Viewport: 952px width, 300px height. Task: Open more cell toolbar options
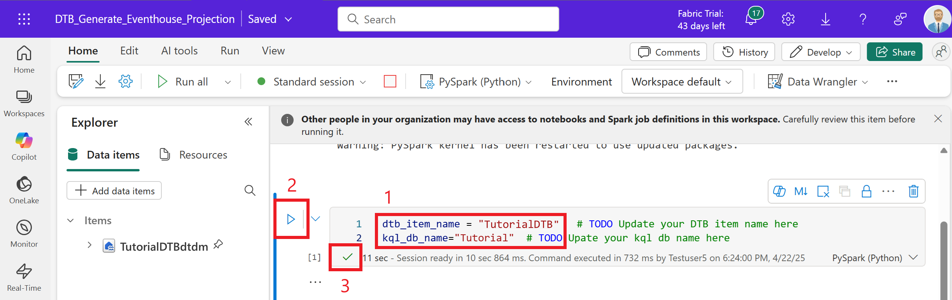(x=888, y=191)
